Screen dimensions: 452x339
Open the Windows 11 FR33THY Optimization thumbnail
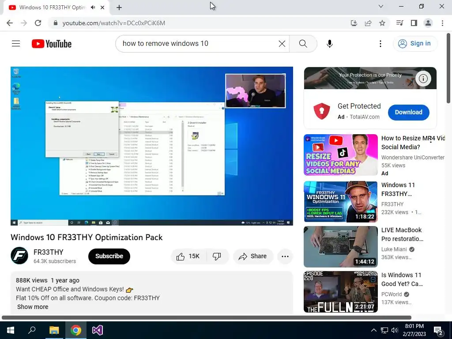[x=340, y=202]
